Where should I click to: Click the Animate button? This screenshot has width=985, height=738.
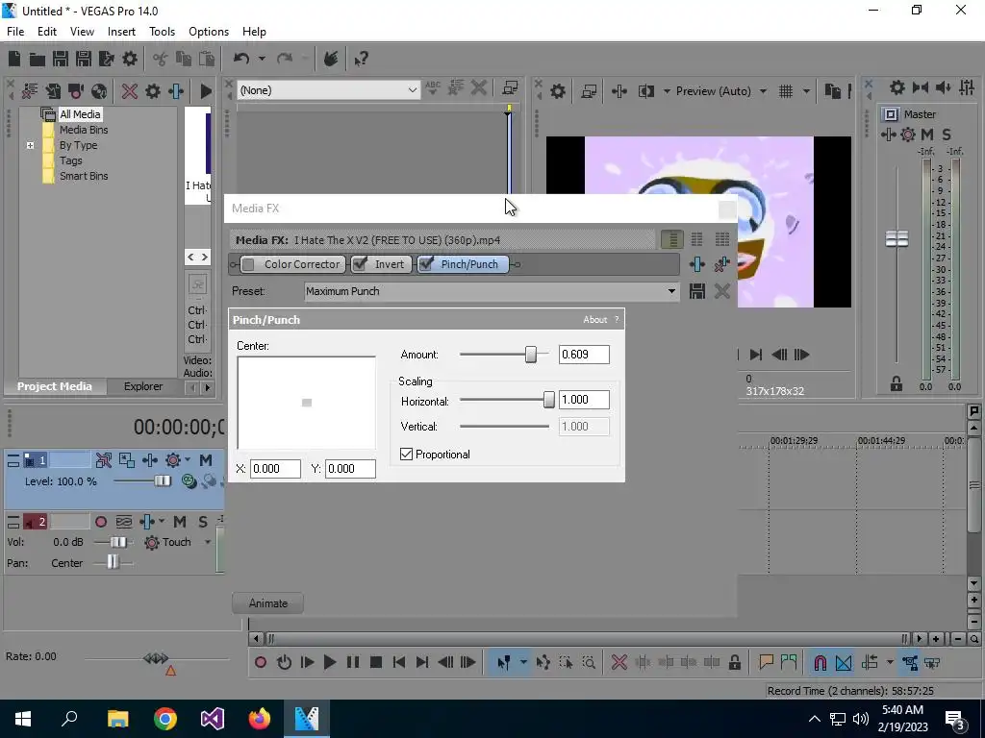pyautogui.click(x=268, y=603)
